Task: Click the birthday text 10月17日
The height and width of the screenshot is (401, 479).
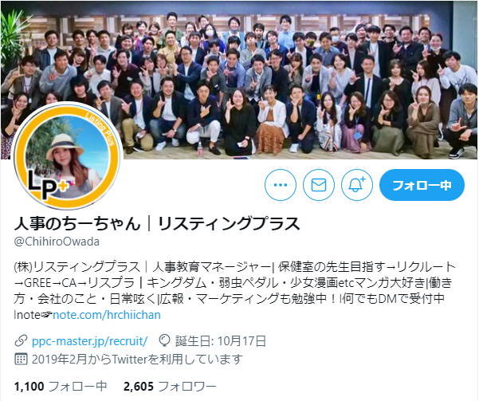Action: click(x=241, y=341)
